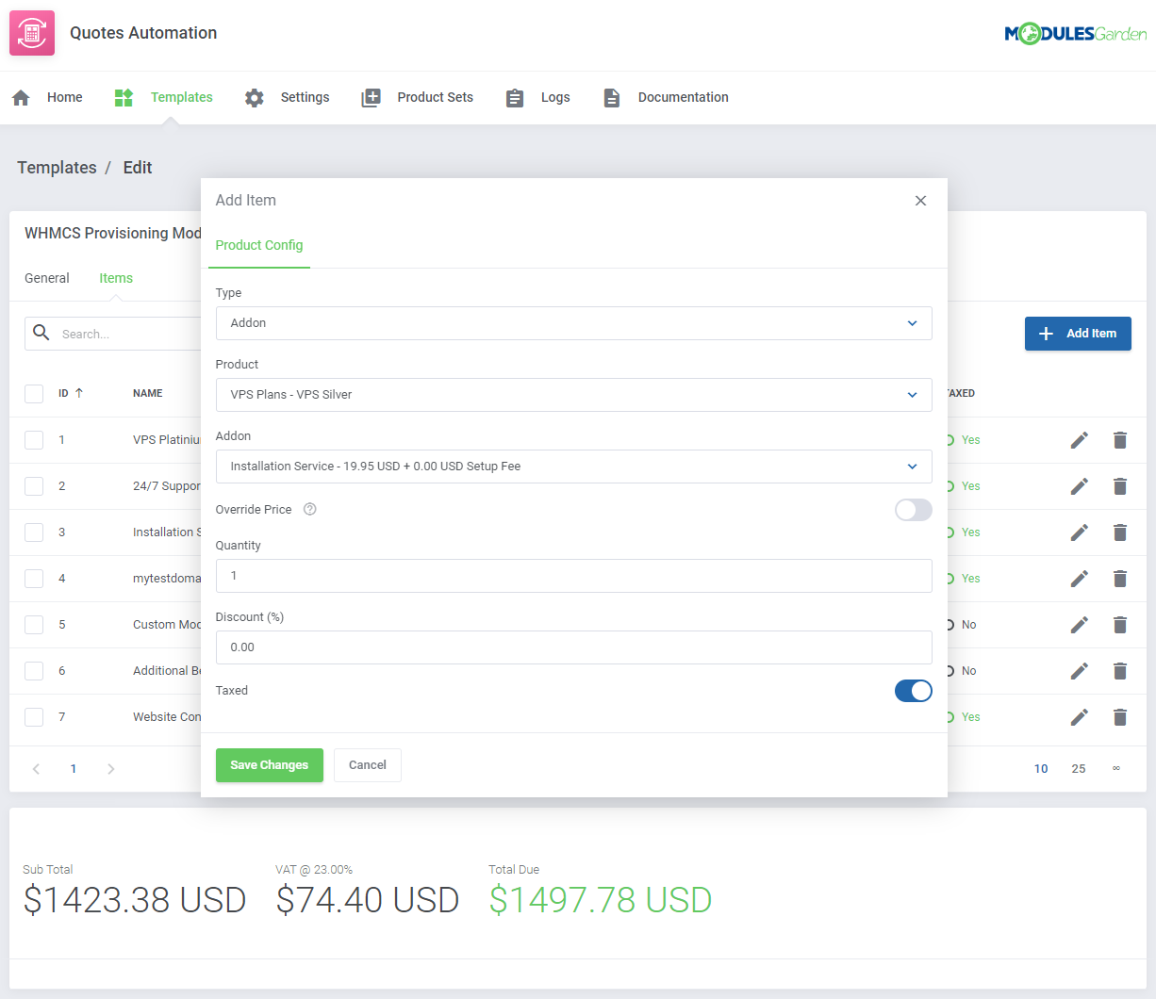Enable the Override Price switch
This screenshot has height=999, width=1156.
coord(913,509)
